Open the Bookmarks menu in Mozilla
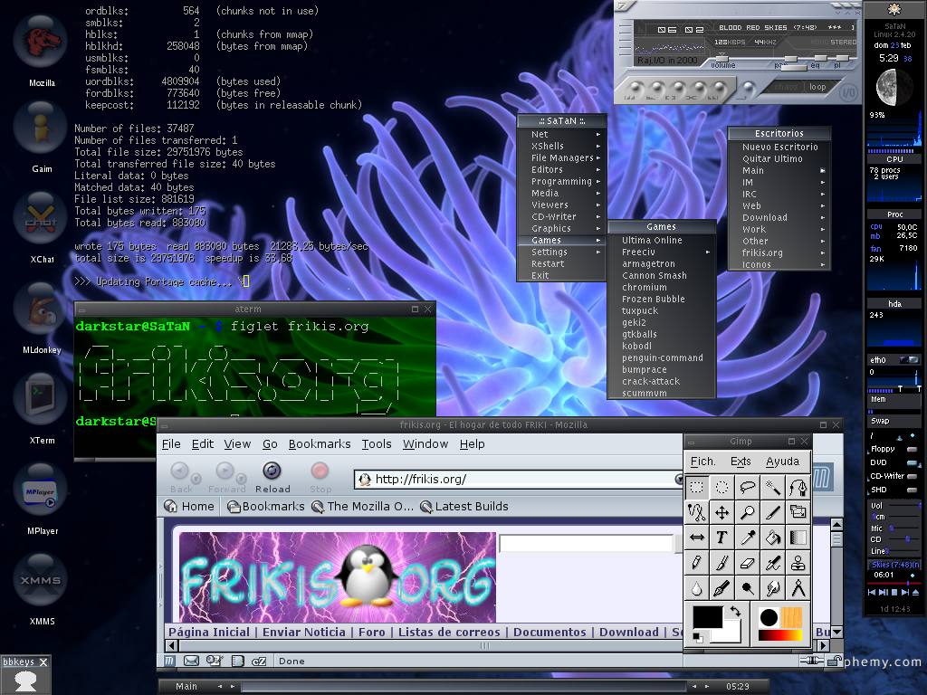 pos(320,443)
